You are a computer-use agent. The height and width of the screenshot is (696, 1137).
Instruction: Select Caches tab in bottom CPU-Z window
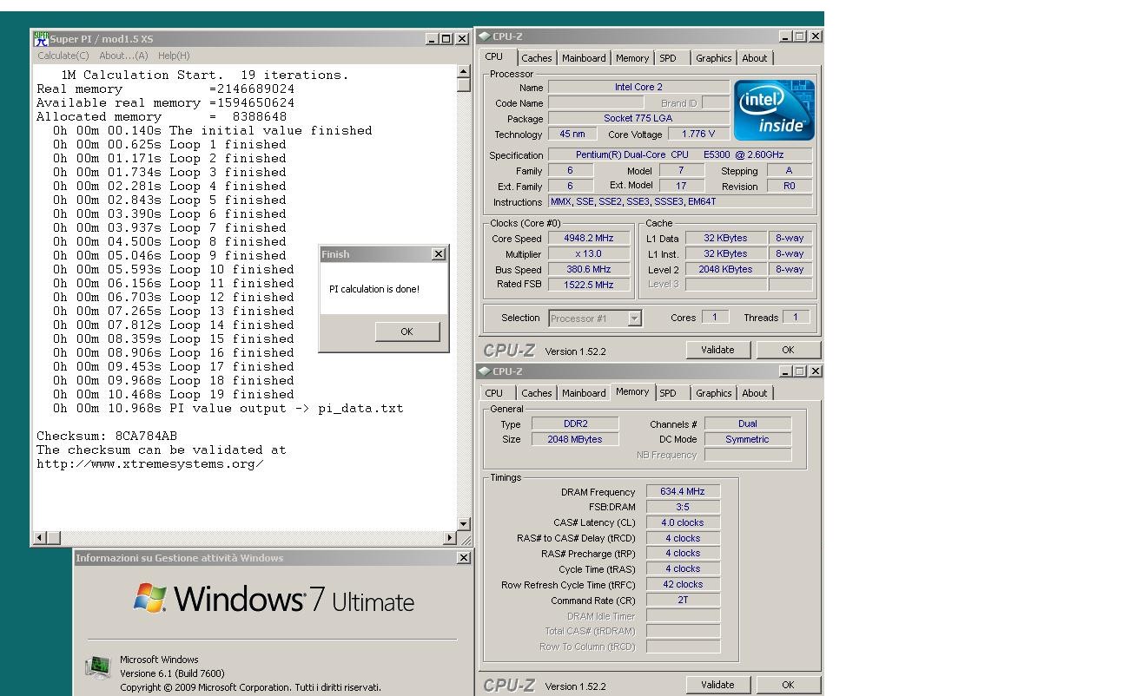(x=536, y=393)
